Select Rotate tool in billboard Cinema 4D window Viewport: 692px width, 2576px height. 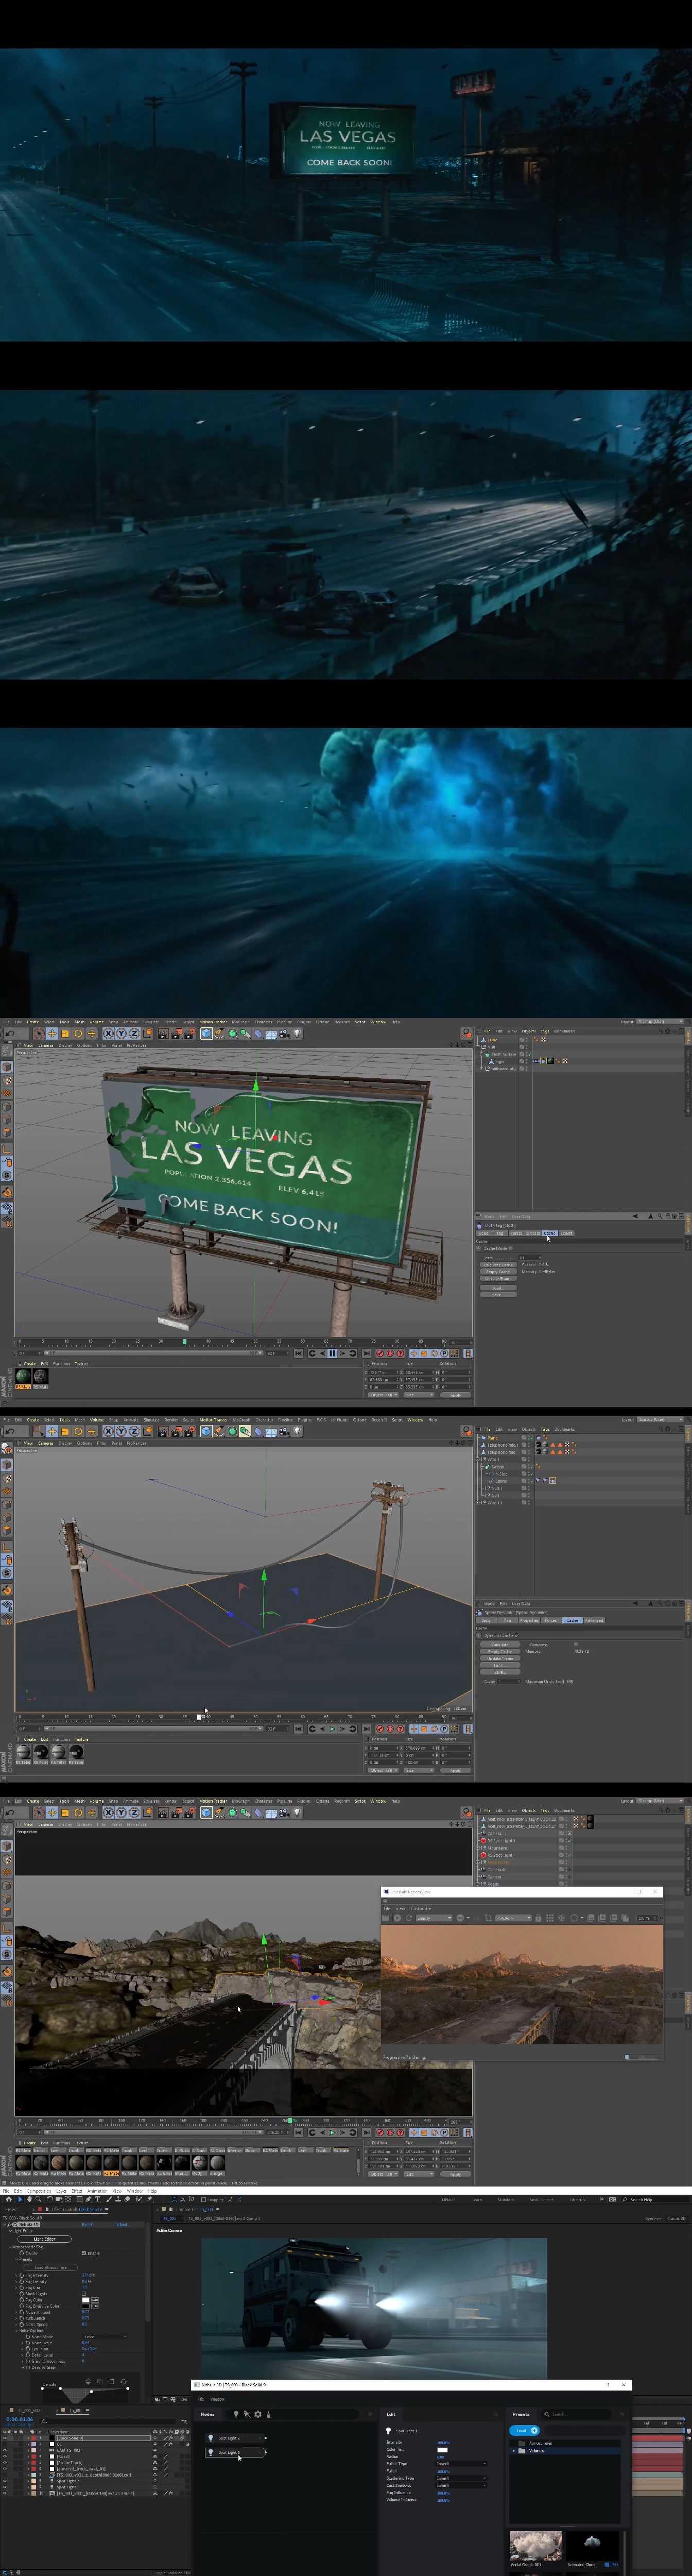(x=77, y=1033)
